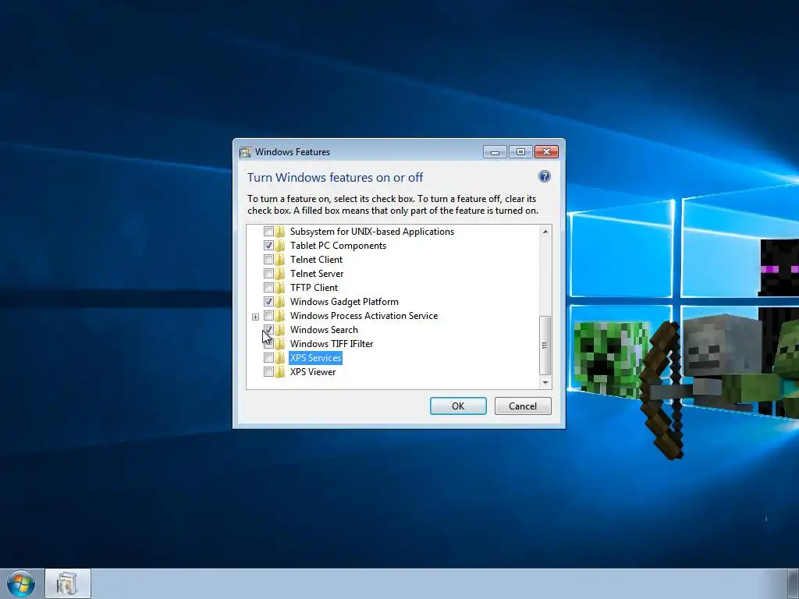Screen dimensions: 799x599
Task: Select Windows Process Activation Service label
Action: (364, 316)
